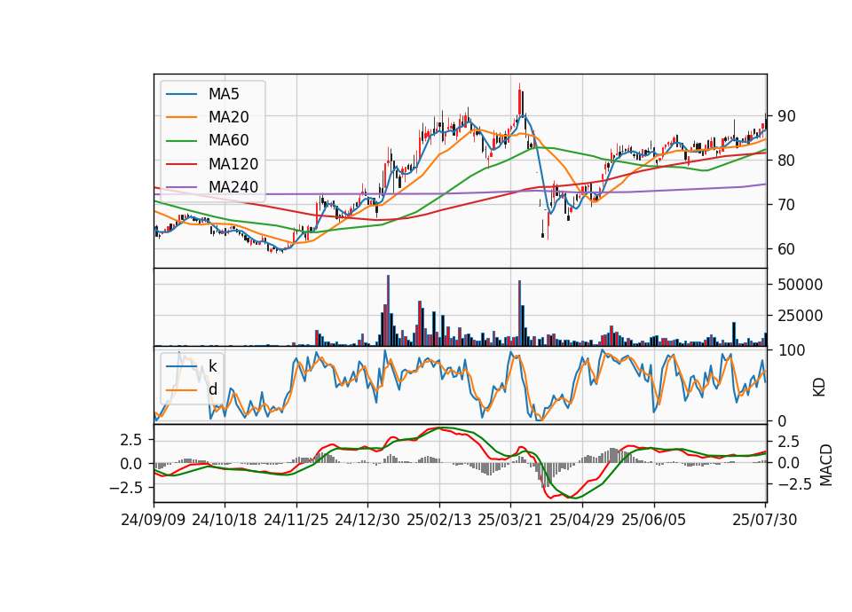Screen dimensions: 852x612
Task: Click the 70 price axis tick
Action: pyautogui.click(x=786, y=205)
